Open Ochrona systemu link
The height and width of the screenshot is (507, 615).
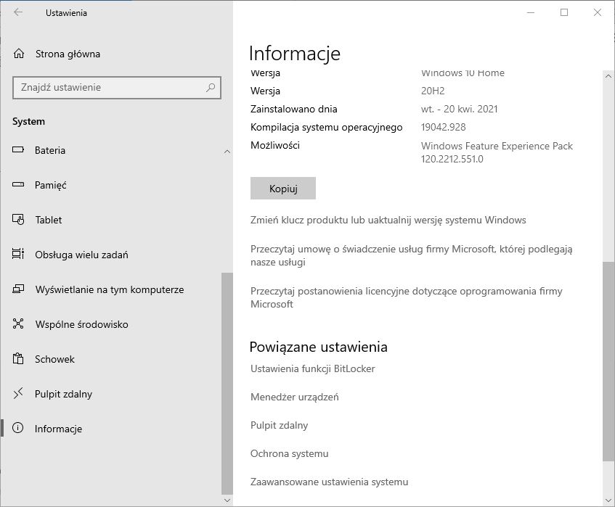[290, 453]
